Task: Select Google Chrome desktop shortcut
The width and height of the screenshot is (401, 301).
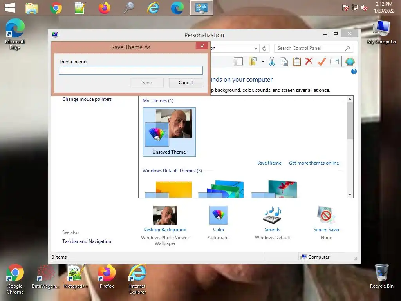Action: point(15,279)
